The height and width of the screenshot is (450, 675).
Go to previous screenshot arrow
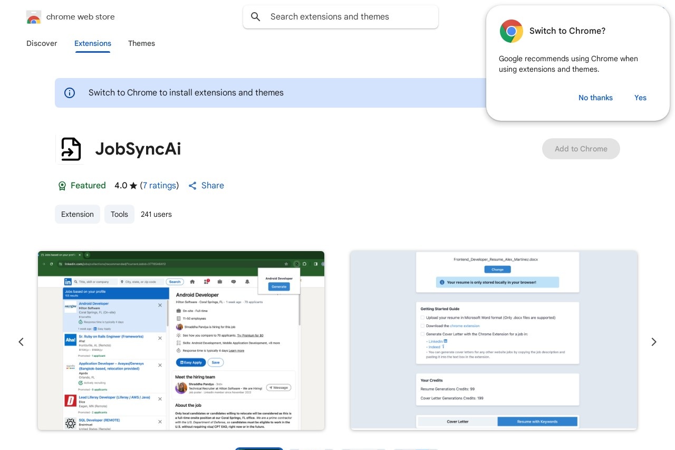(x=21, y=342)
